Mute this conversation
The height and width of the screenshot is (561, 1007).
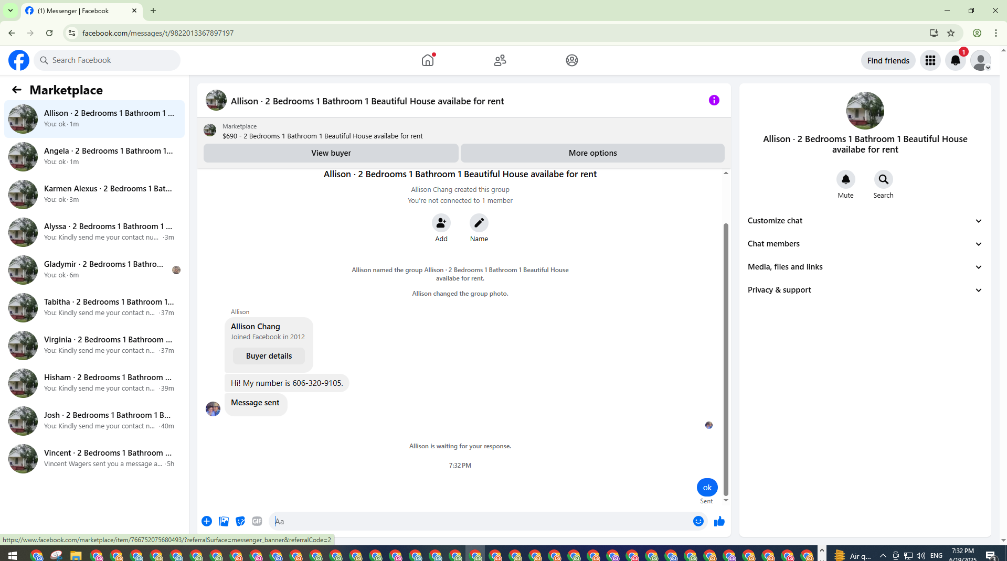coord(846,179)
